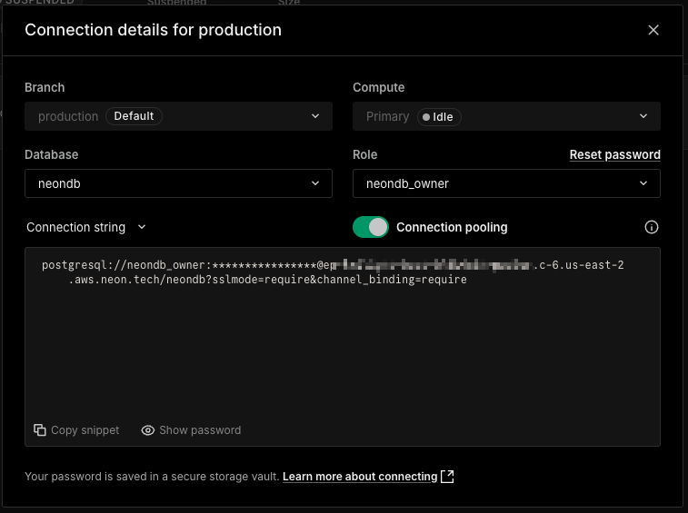Click the postgresql connection string text
This screenshot has height=513, width=688.
pos(333,272)
